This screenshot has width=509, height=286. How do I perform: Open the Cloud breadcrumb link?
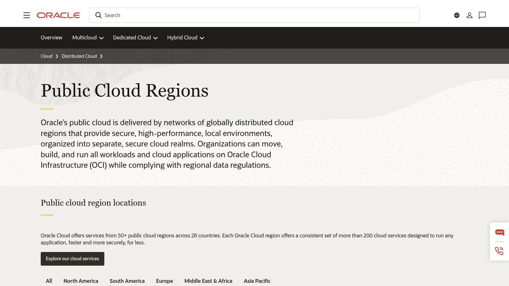click(x=46, y=56)
